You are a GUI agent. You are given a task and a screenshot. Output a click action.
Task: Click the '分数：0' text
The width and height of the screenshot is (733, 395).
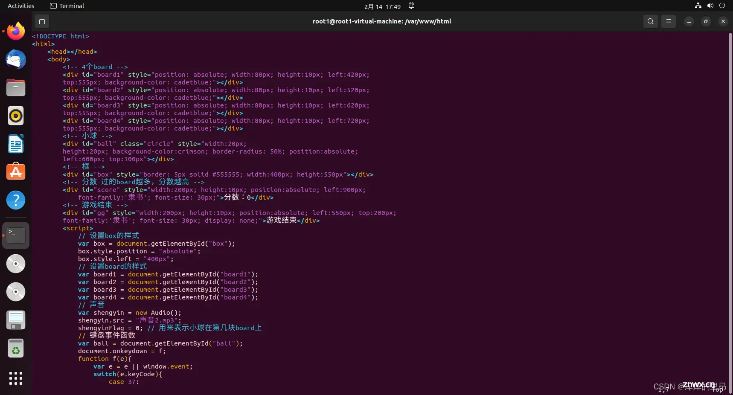tap(237, 197)
